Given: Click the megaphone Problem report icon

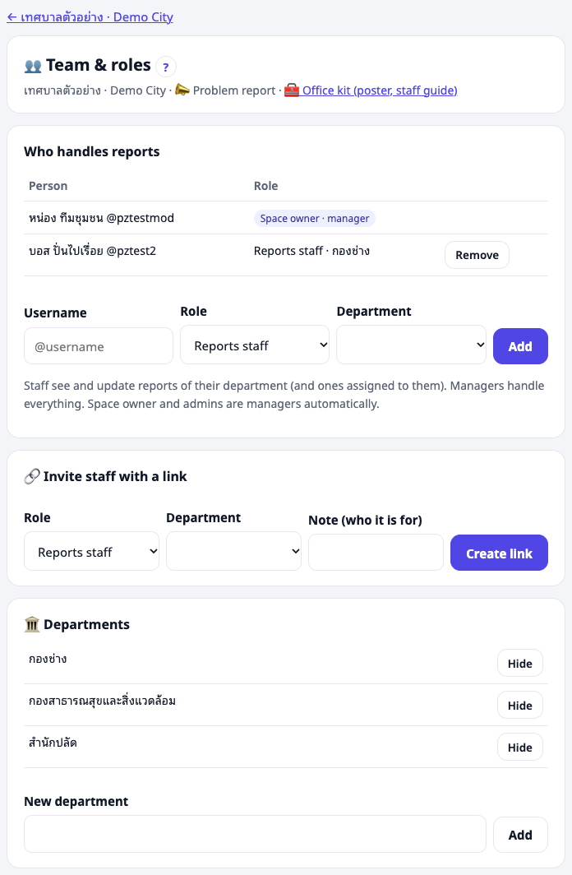Looking at the screenshot, I should click(x=182, y=90).
